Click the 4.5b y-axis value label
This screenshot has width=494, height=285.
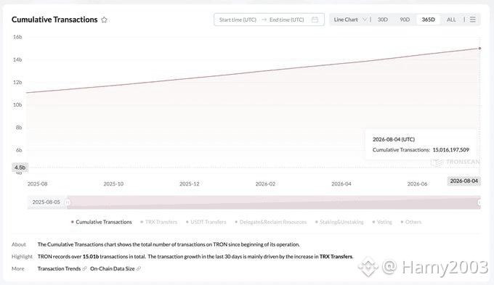pos(20,168)
